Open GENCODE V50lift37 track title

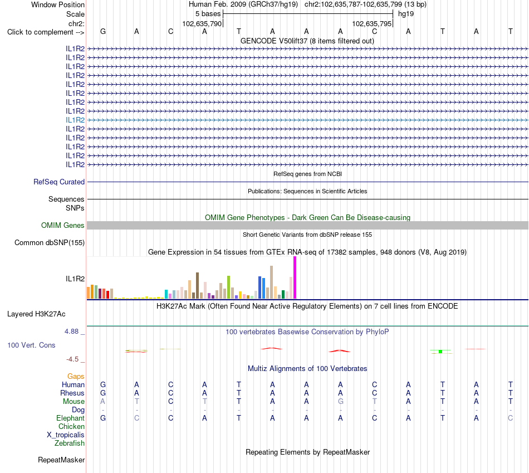coord(307,41)
